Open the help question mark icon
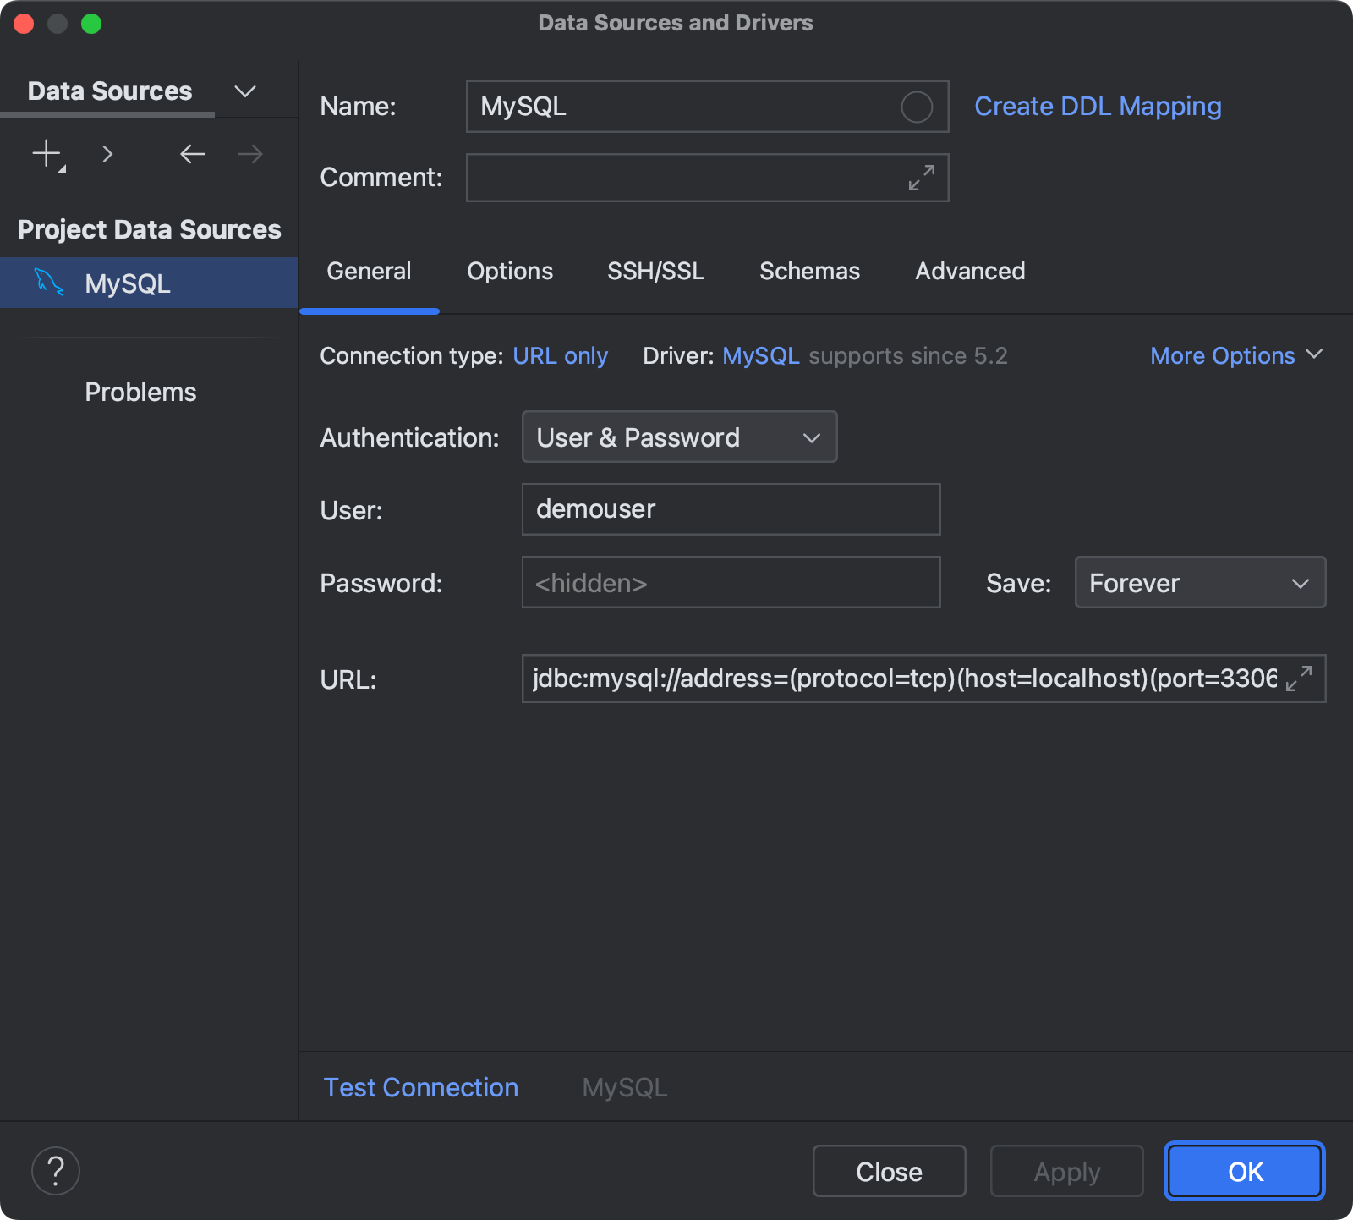Viewport: 1353px width, 1220px height. [55, 1170]
